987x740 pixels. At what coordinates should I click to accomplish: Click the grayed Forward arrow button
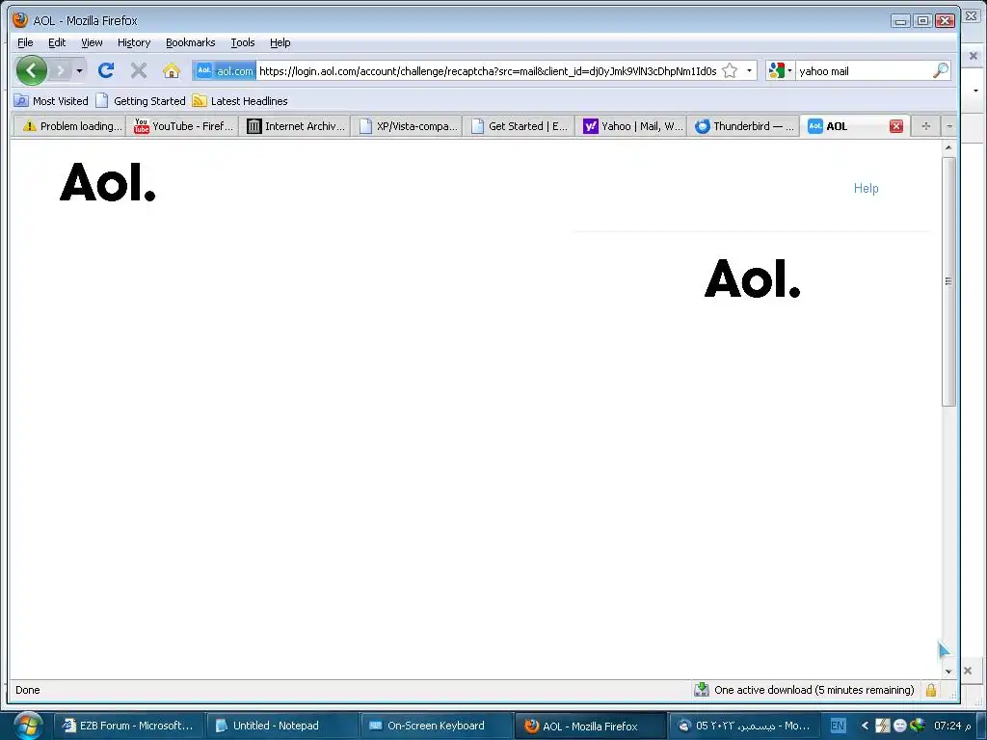(61, 70)
